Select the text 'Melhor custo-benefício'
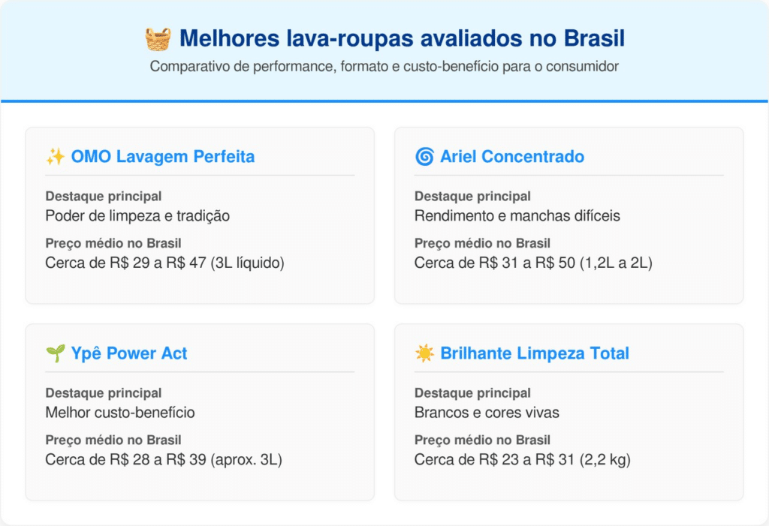Image resolution: width=769 pixels, height=526 pixels. click(120, 413)
